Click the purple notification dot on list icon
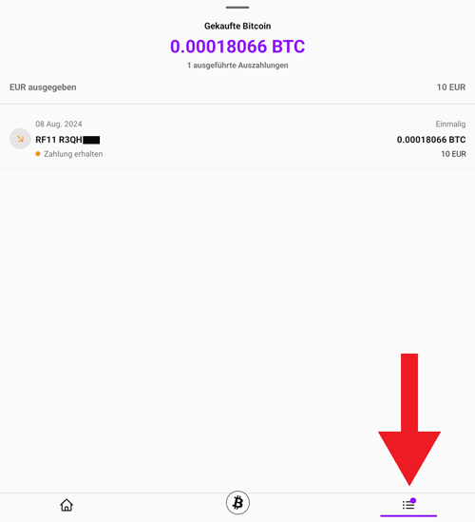This screenshot has height=522, width=475. 413,500
